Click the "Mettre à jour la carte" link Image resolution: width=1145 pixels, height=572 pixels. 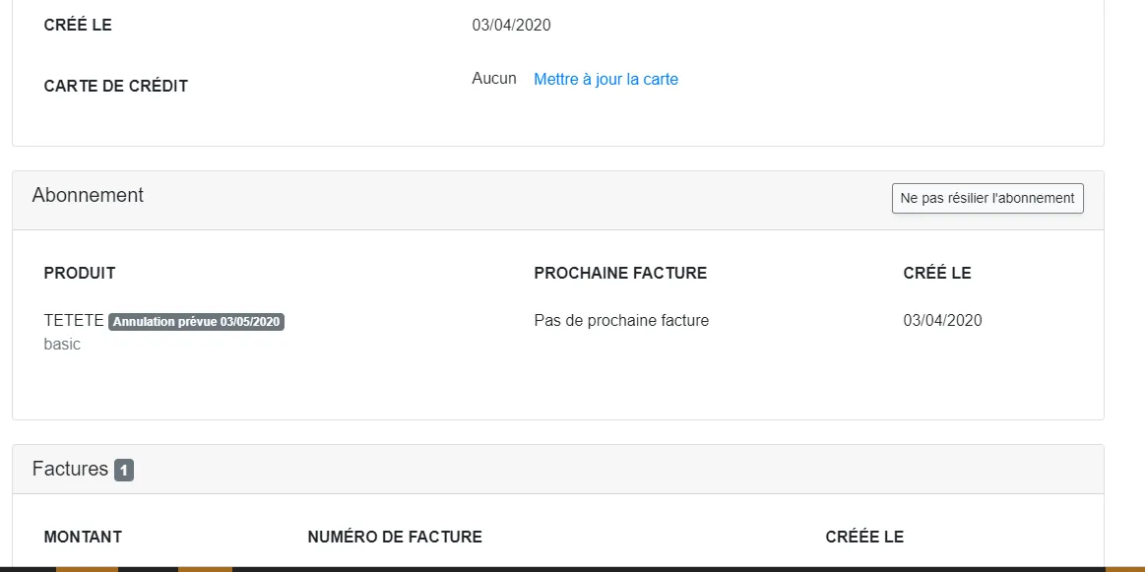(605, 79)
